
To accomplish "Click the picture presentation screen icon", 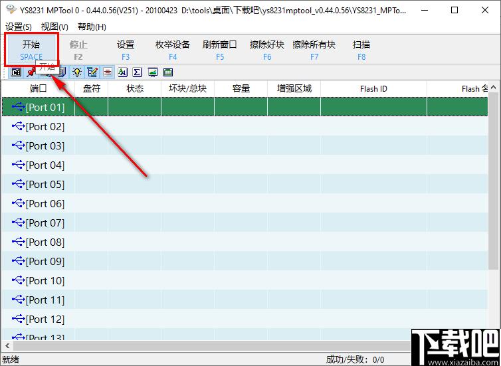I will [153, 72].
